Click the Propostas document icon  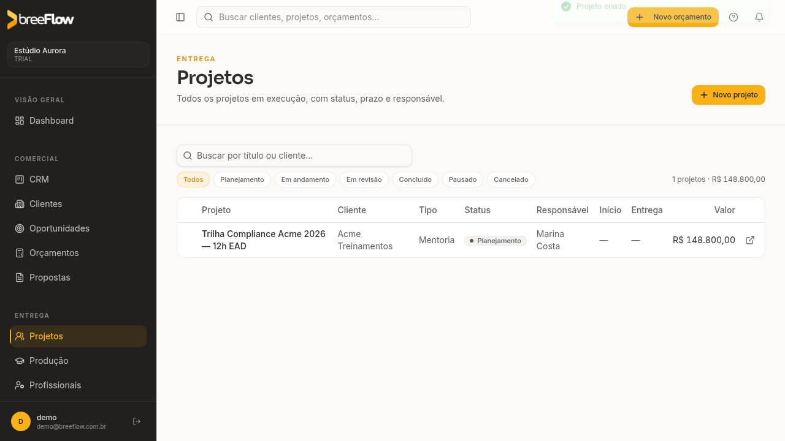pos(20,277)
